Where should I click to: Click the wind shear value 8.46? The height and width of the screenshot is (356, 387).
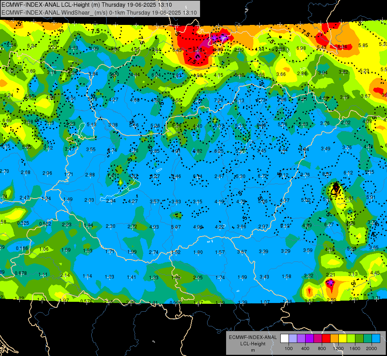click(261, 125)
